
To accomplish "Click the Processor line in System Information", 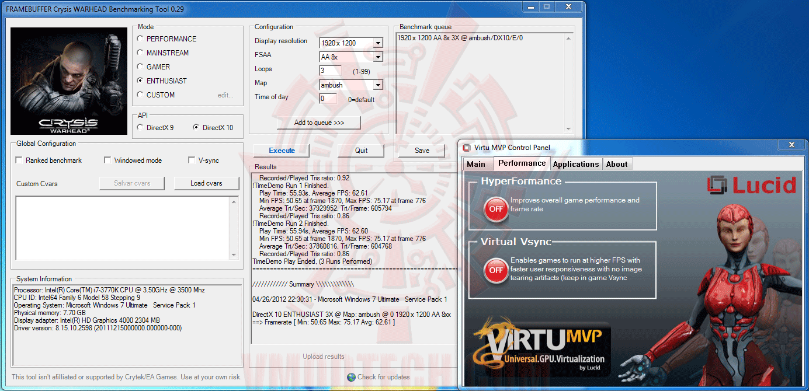I will pyautogui.click(x=109, y=290).
